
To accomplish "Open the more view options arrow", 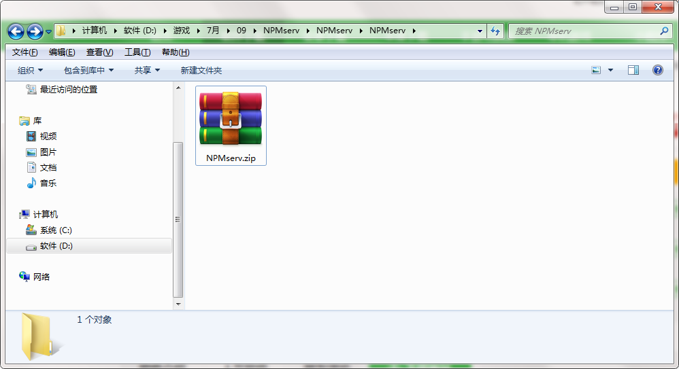I will click(x=610, y=70).
